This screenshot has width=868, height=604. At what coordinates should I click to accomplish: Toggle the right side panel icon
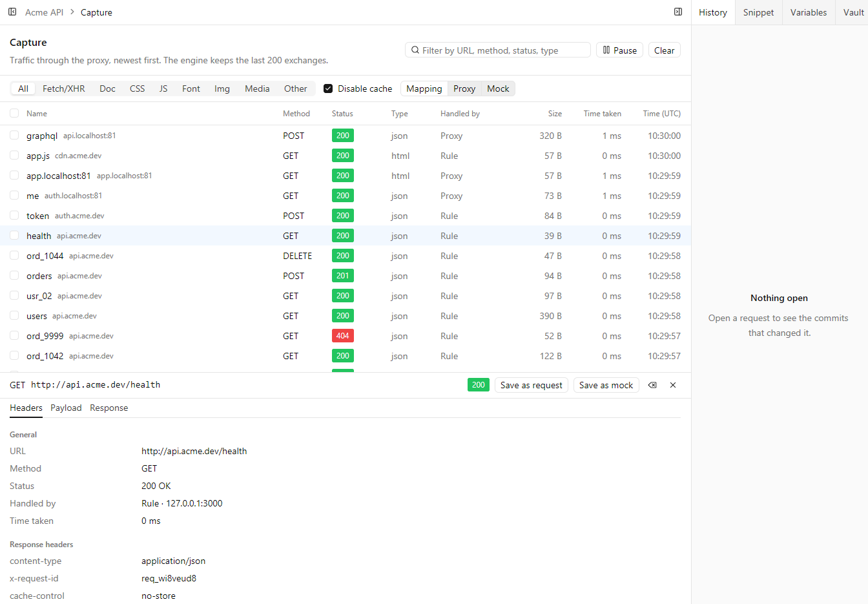tap(678, 12)
